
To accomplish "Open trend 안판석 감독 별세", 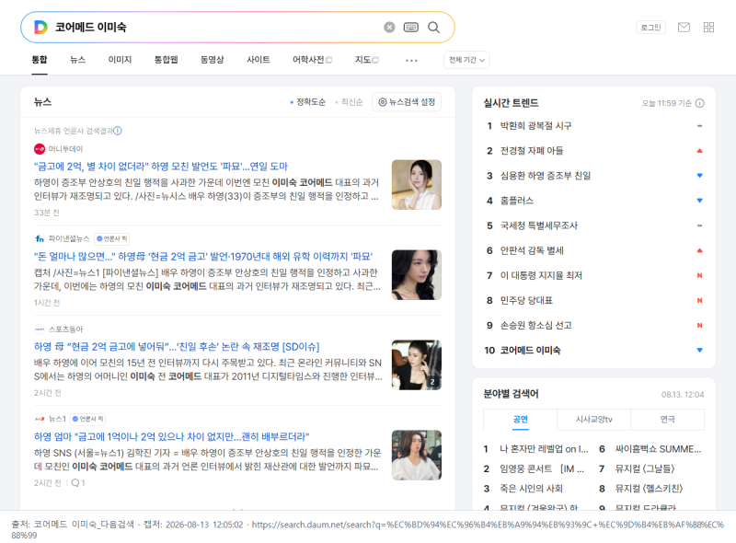I will point(532,250).
